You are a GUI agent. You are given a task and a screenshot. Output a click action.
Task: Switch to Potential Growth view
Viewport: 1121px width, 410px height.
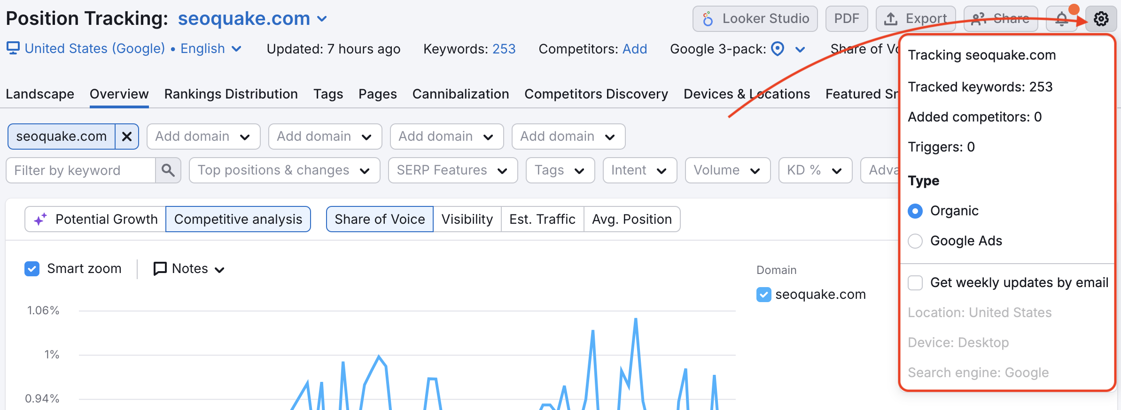coord(95,219)
